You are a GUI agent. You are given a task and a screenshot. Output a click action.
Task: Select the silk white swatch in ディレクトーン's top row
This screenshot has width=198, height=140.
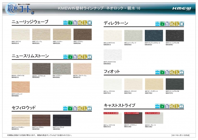pos(113,36)
